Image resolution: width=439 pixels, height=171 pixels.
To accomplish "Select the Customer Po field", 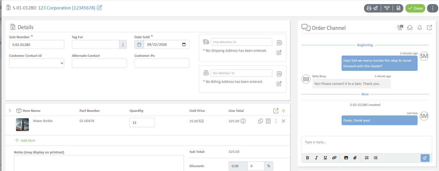I will pos(162,63).
